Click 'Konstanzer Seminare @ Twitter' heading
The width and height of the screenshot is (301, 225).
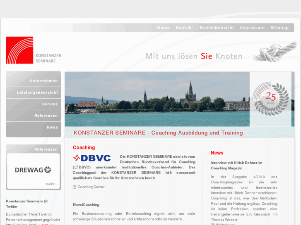26,204
